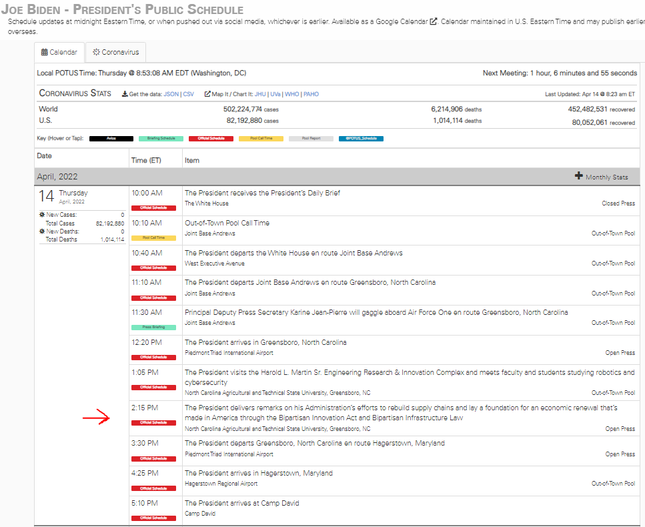This screenshot has width=645, height=527.
Task: Click 'Piedmont Triad International Airport' under the 12:20 PM arrival
Action: tap(229, 353)
